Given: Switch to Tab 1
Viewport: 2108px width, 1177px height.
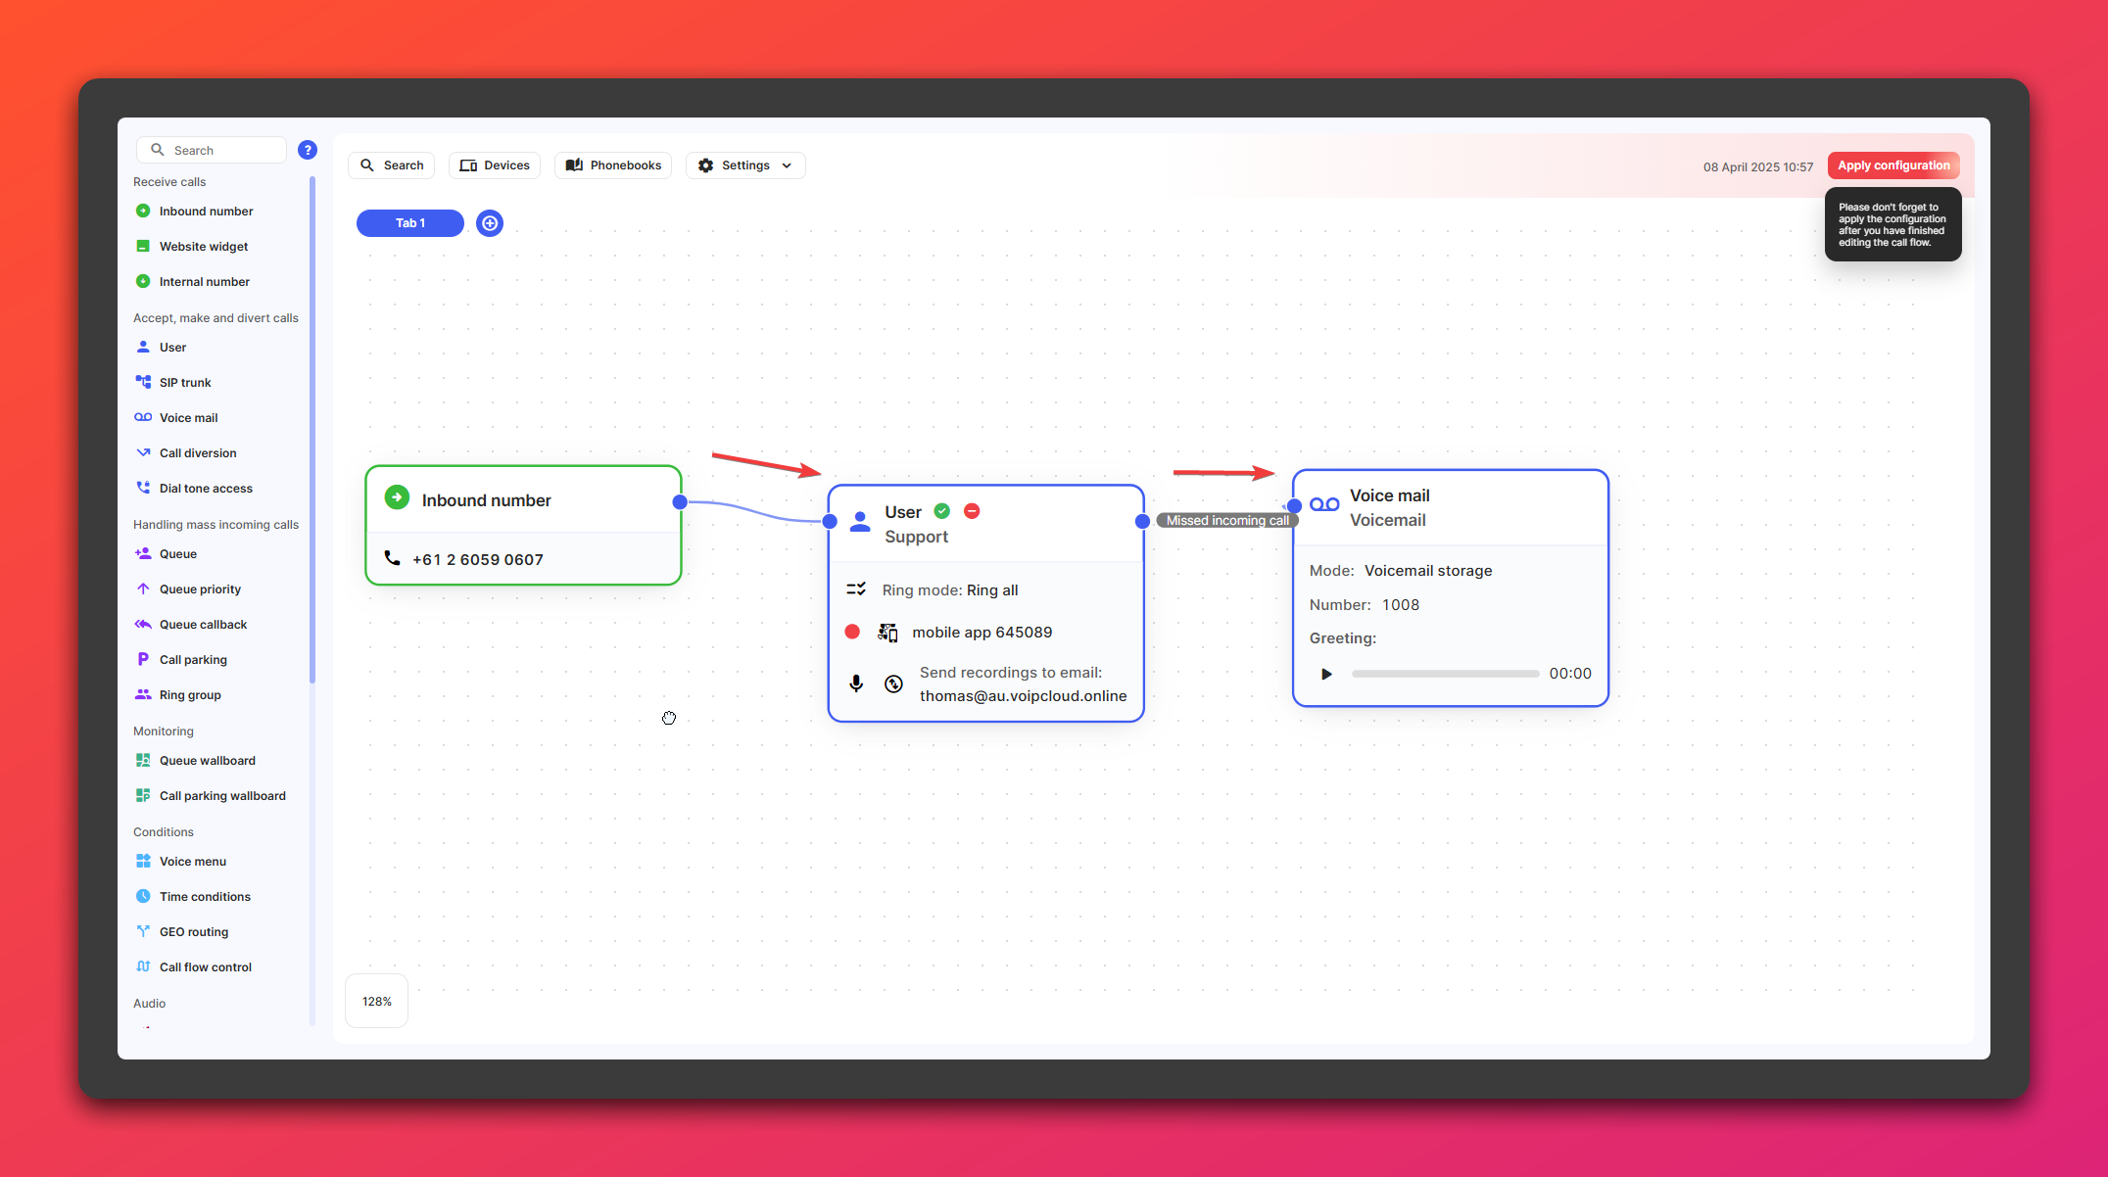Looking at the screenshot, I should pyautogui.click(x=410, y=223).
